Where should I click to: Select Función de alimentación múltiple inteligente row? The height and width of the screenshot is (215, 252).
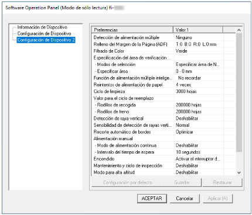[164, 78]
